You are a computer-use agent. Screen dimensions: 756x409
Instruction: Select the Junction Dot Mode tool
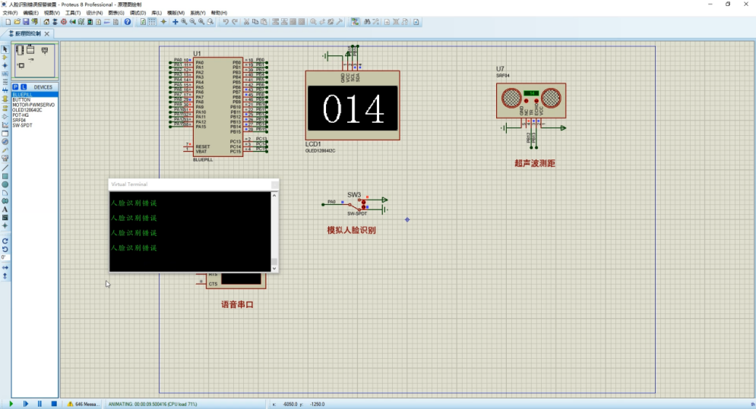tap(5, 65)
